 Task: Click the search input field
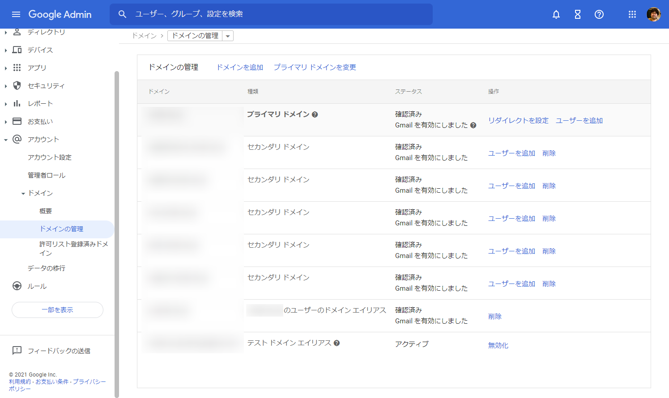coord(277,14)
